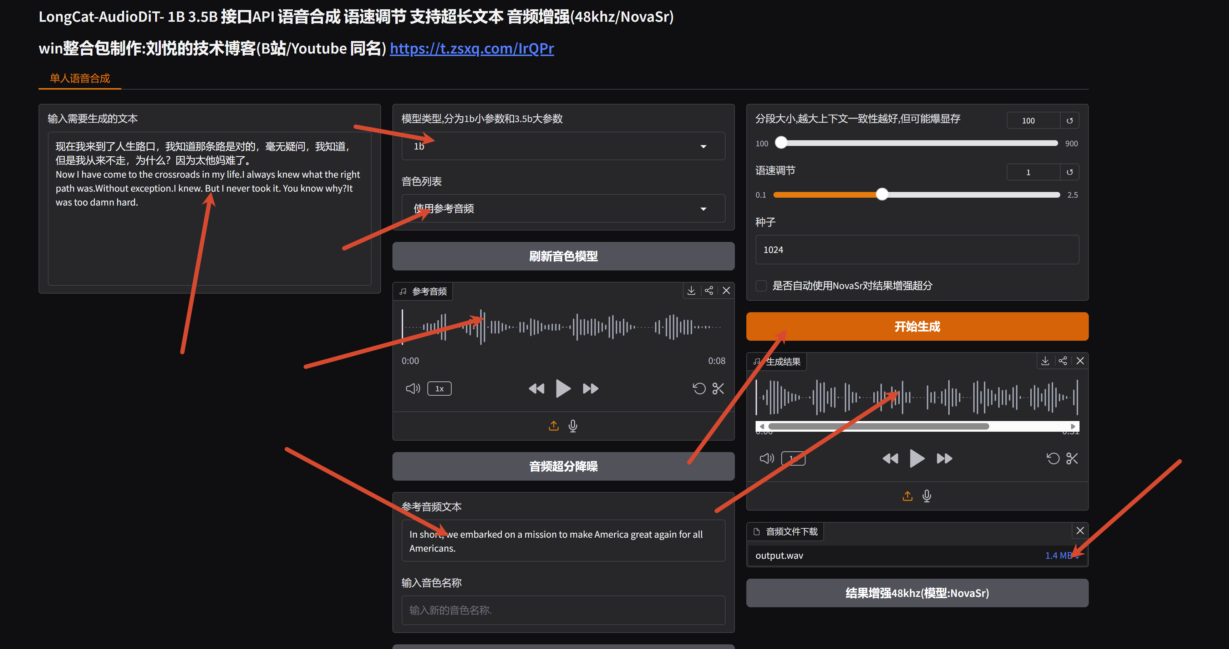Reset the segment size value
This screenshot has width=1229, height=649.
pyautogui.click(x=1070, y=121)
